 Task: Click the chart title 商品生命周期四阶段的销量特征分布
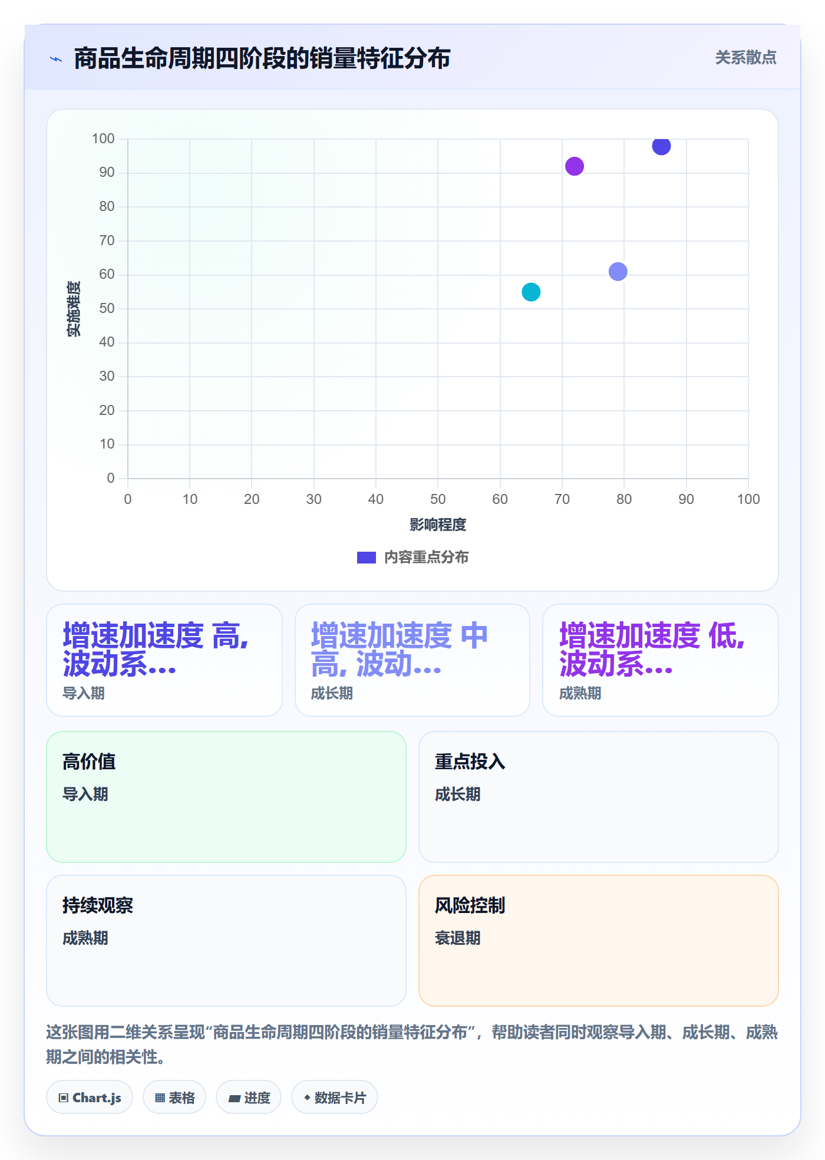click(x=262, y=58)
